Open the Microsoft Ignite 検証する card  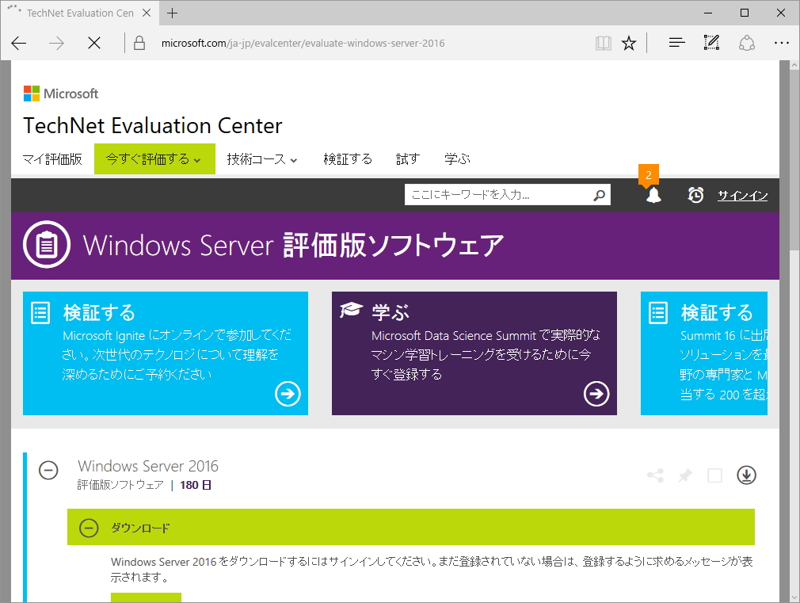click(x=166, y=353)
